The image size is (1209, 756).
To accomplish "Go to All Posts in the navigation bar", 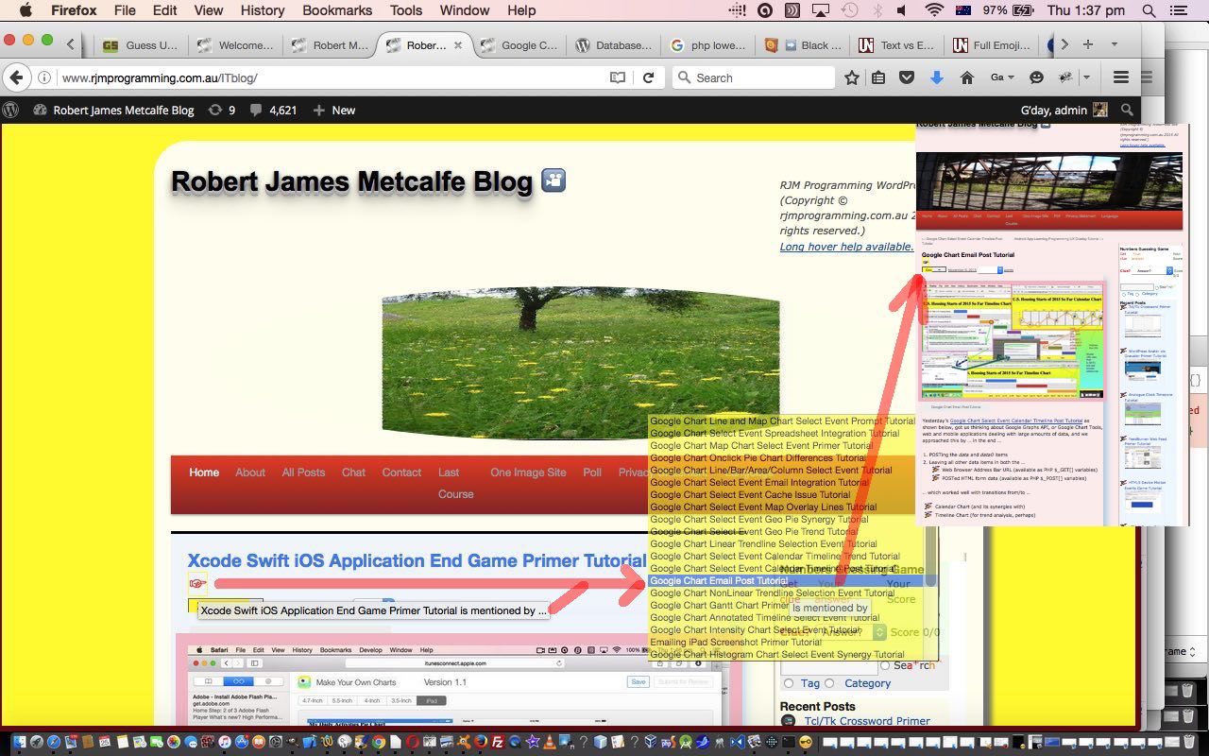I will 303,472.
